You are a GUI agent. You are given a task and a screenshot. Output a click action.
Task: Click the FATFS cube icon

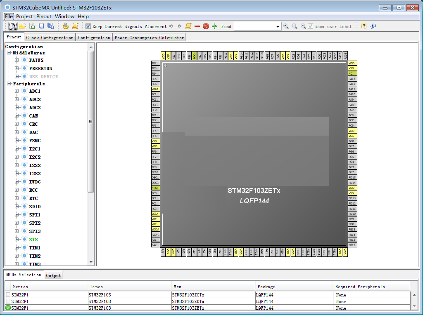coord(24,60)
